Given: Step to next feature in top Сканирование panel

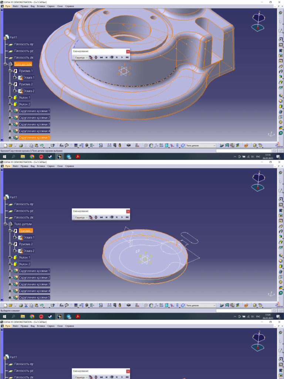Looking at the screenshot, I should [117, 57].
